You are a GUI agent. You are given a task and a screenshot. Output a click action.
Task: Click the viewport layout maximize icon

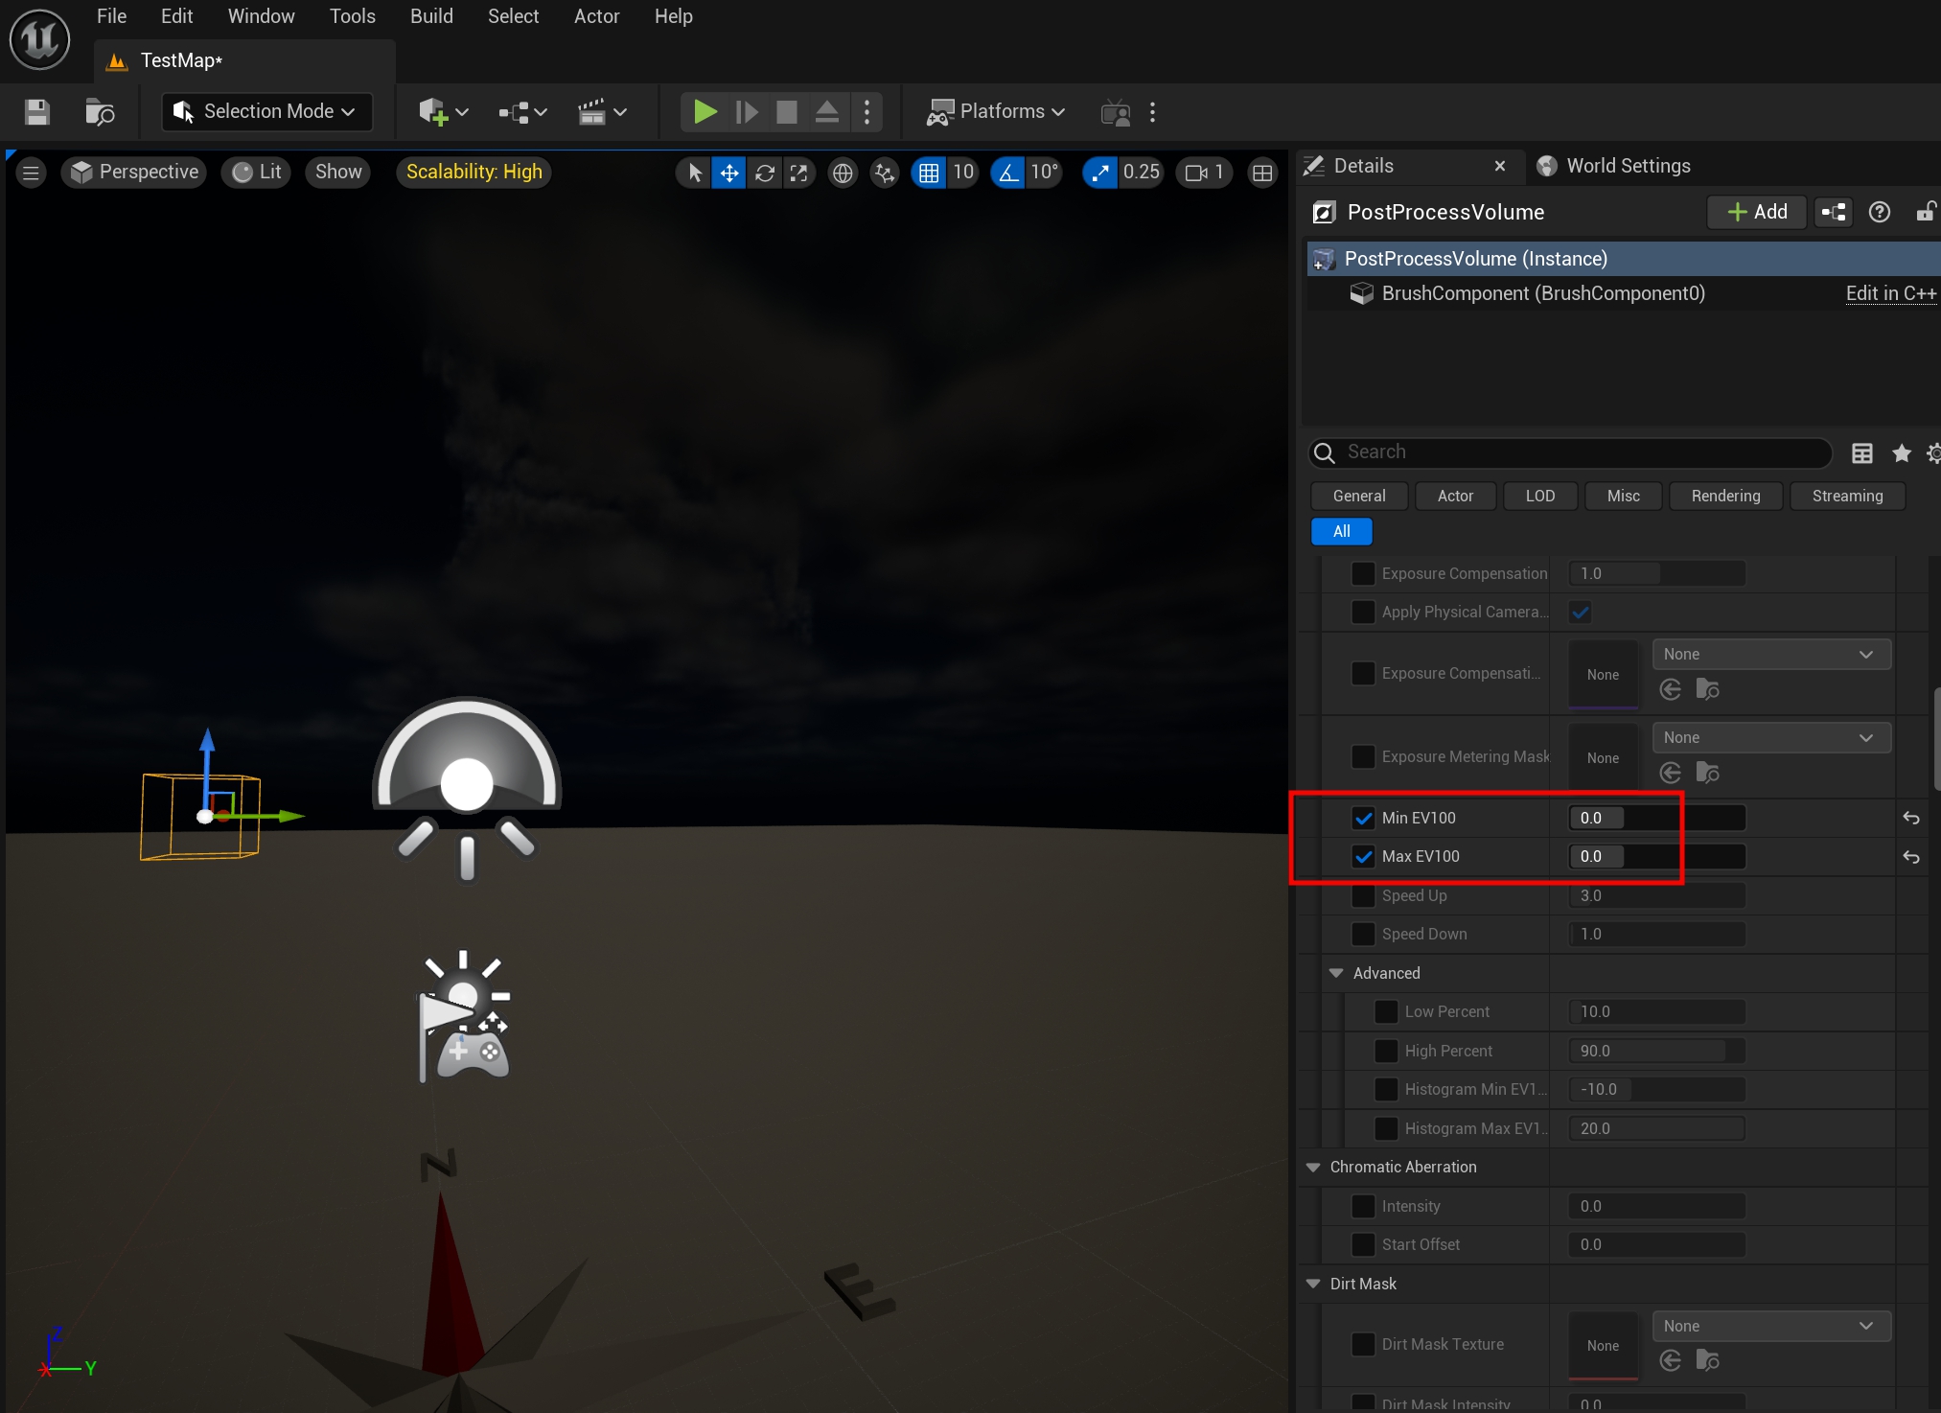click(1262, 173)
